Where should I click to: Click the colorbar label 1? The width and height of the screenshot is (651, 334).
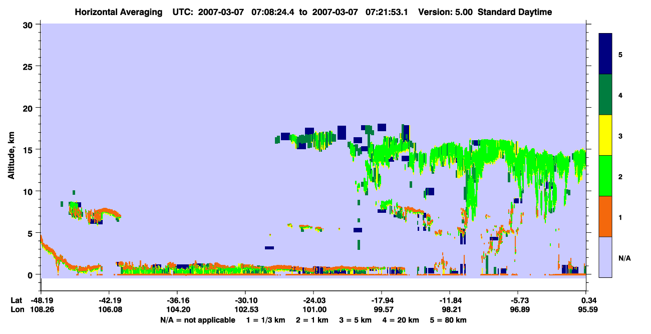pos(620,217)
